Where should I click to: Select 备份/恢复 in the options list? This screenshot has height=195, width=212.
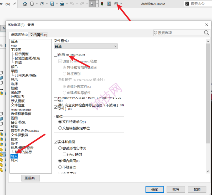pos(18,122)
